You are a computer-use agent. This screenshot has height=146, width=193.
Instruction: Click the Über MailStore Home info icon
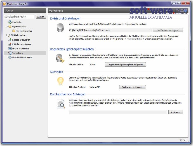(10, 58)
